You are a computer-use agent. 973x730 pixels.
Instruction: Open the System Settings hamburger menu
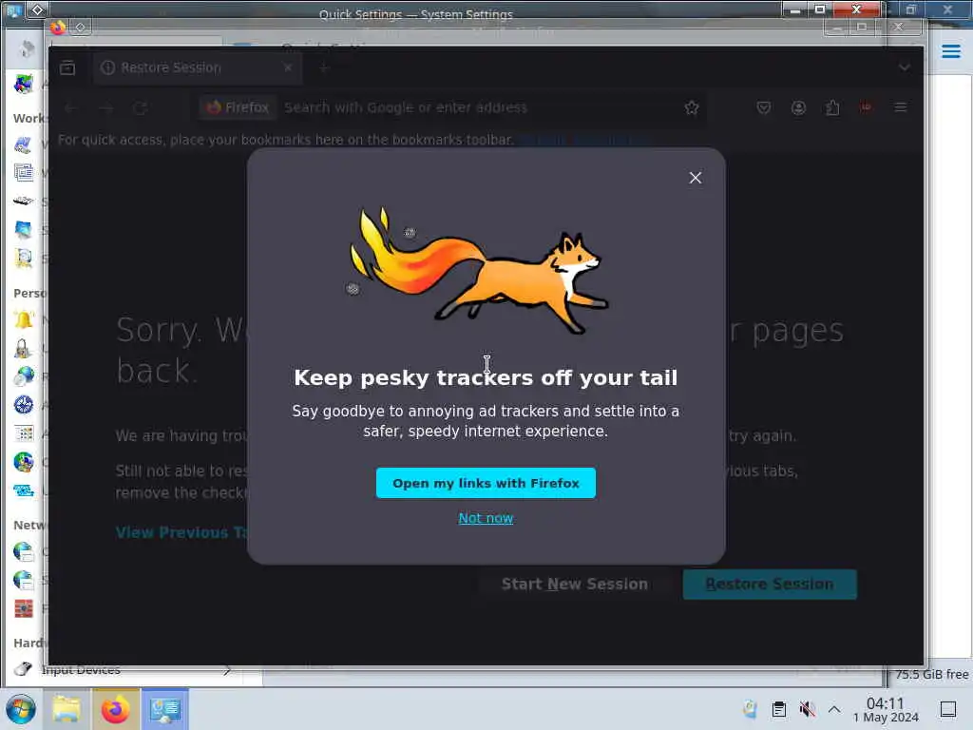click(950, 51)
